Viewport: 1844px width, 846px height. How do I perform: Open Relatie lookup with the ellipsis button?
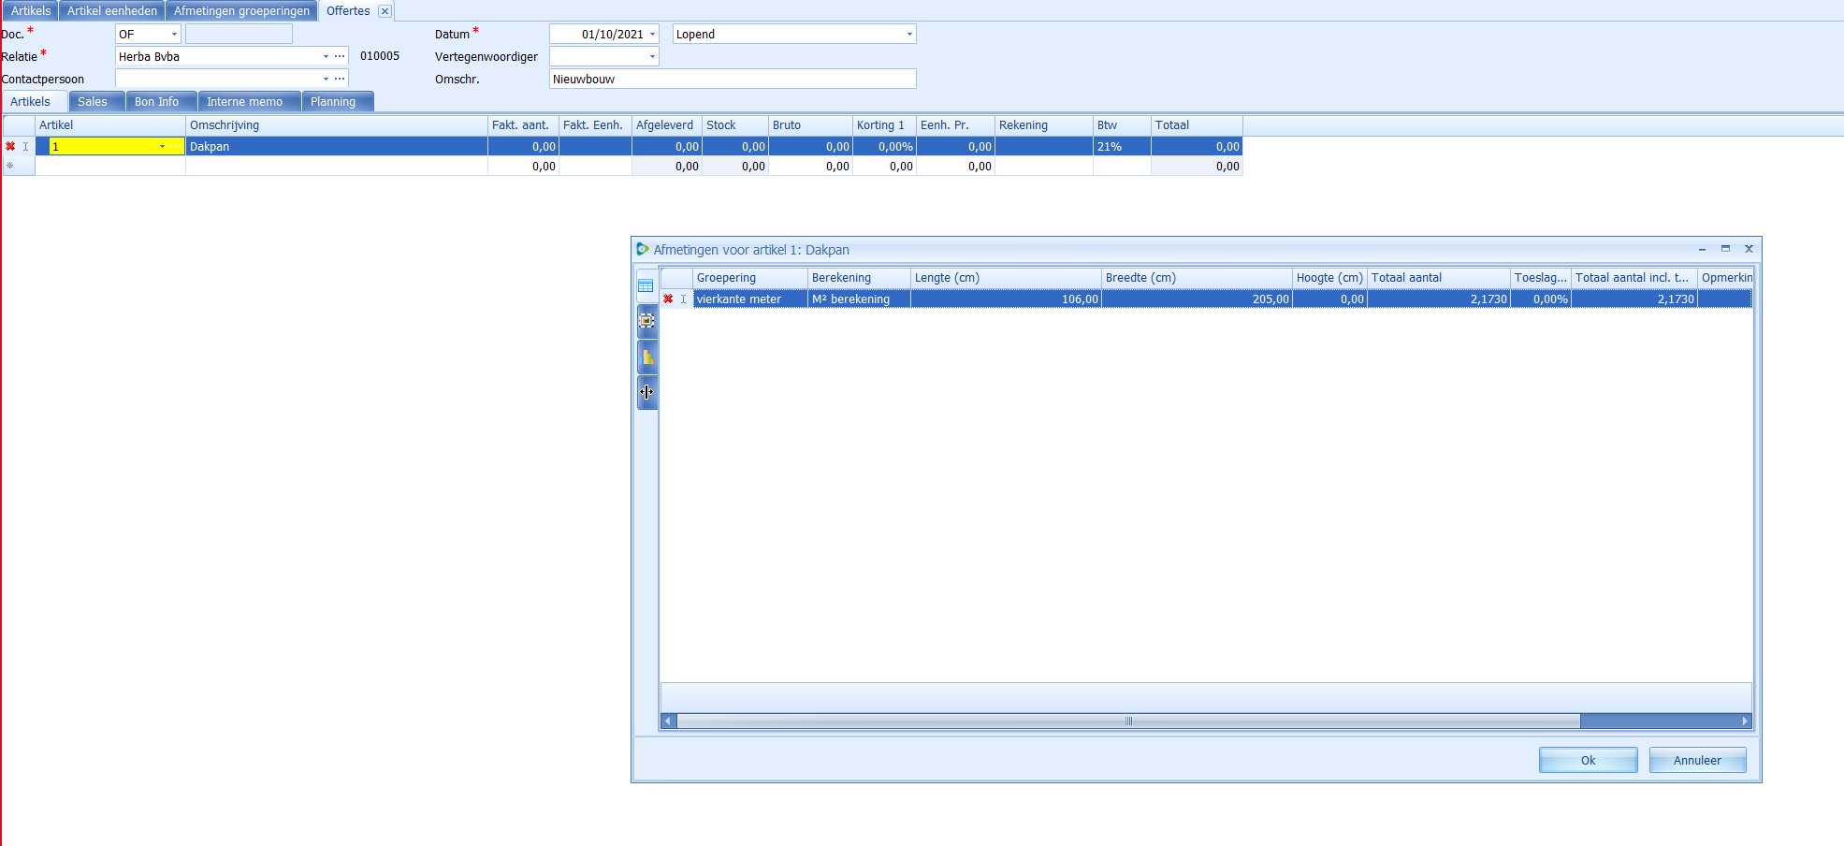tap(340, 56)
